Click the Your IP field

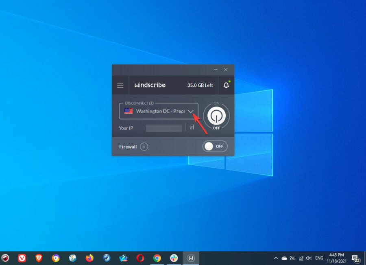[x=164, y=127]
